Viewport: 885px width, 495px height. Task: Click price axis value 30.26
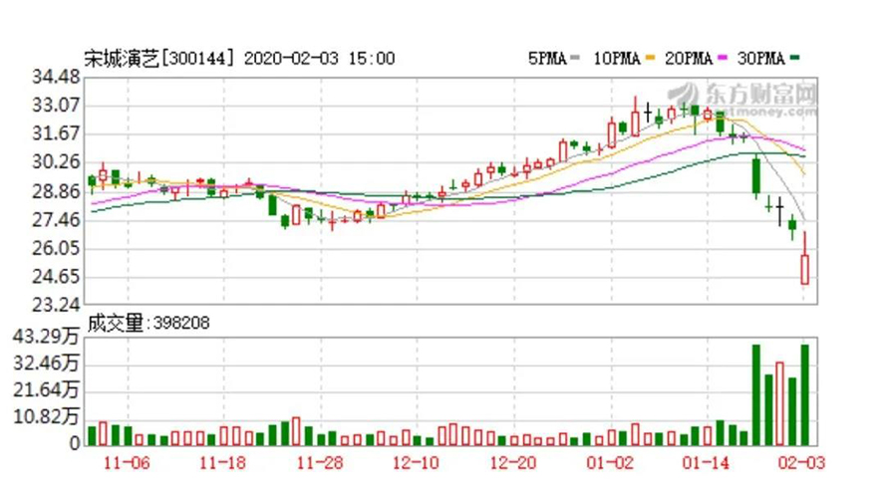(57, 162)
